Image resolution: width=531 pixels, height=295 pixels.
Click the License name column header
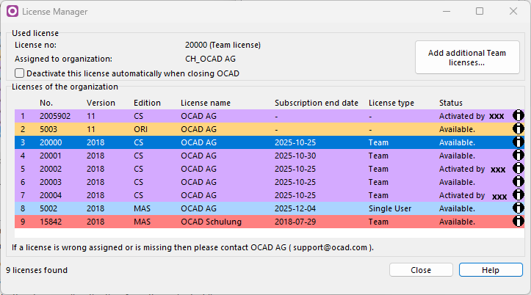(206, 103)
